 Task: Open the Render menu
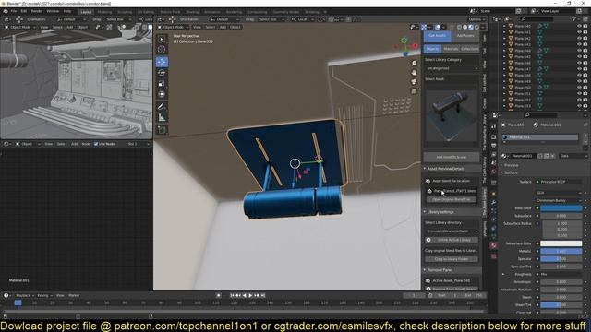click(x=37, y=11)
